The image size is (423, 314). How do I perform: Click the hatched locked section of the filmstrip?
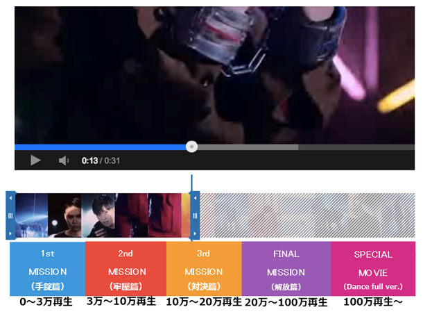[x=307, y=215]
